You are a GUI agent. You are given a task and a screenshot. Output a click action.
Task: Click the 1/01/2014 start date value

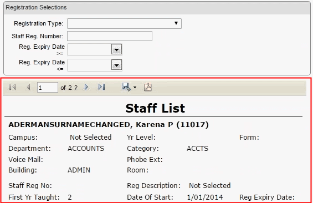point(205,197)
